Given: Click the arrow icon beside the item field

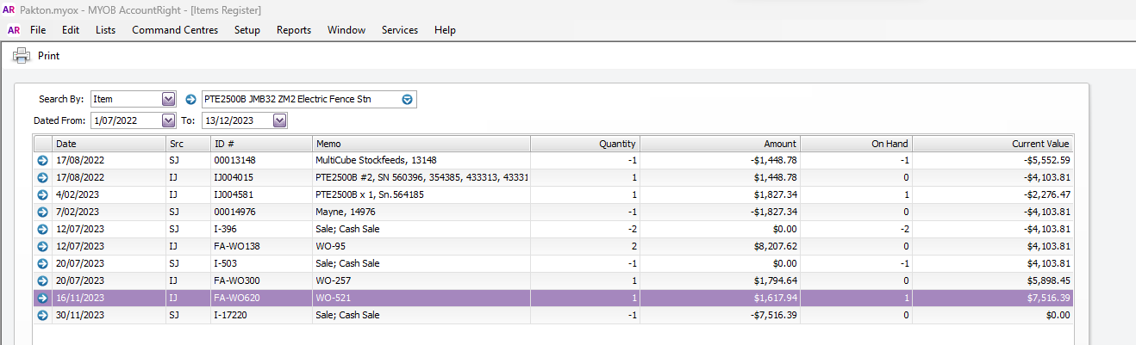Looking at the screenshot, I should (191, 99).
